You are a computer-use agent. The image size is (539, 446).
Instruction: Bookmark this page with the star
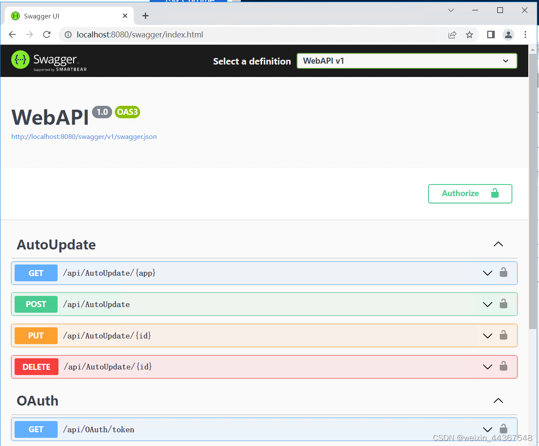[469, 35]
